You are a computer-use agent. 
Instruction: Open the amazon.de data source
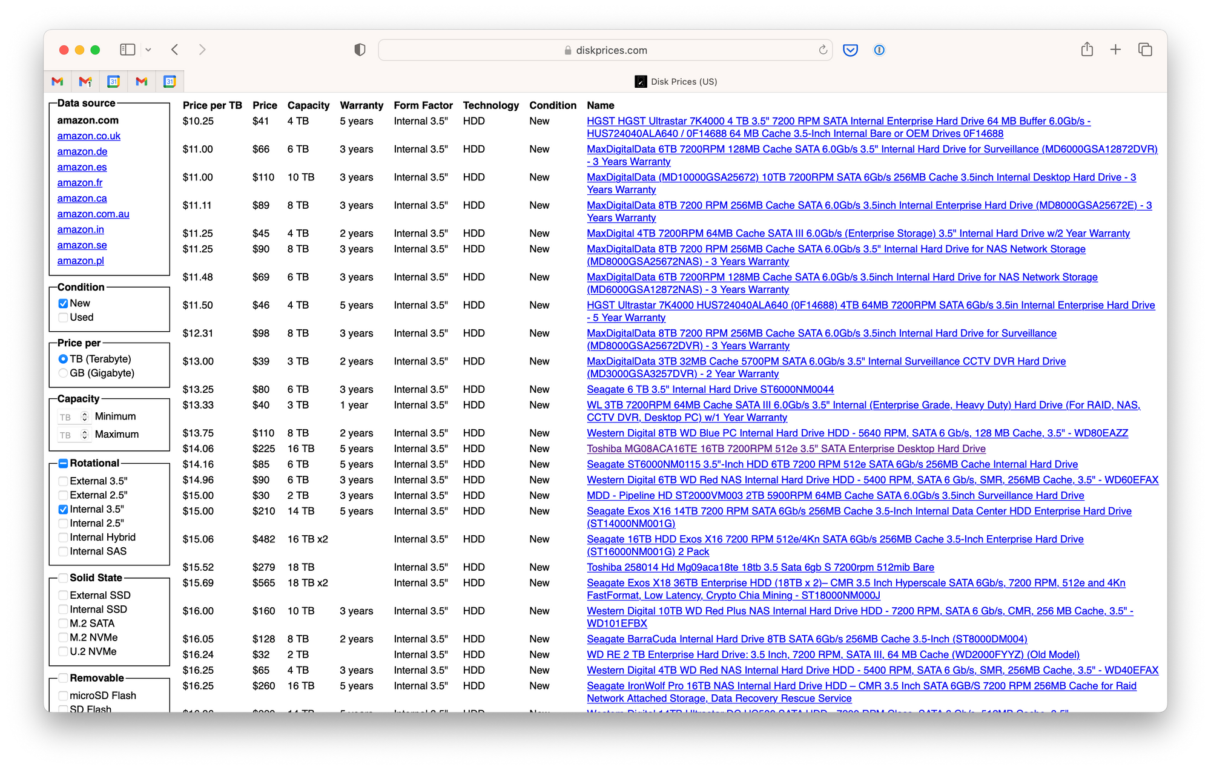click(82, 151)
